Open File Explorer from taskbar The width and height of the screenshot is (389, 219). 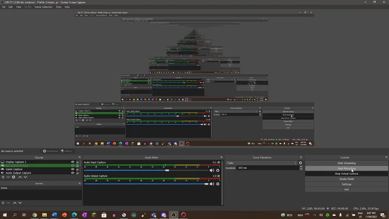pos(45,215)
